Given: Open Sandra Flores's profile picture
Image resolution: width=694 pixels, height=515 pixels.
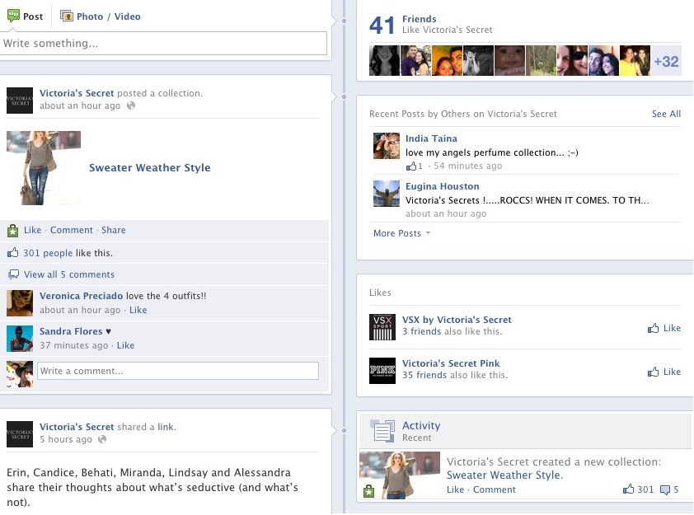Looking at the screenshot, I should [20, 339].
